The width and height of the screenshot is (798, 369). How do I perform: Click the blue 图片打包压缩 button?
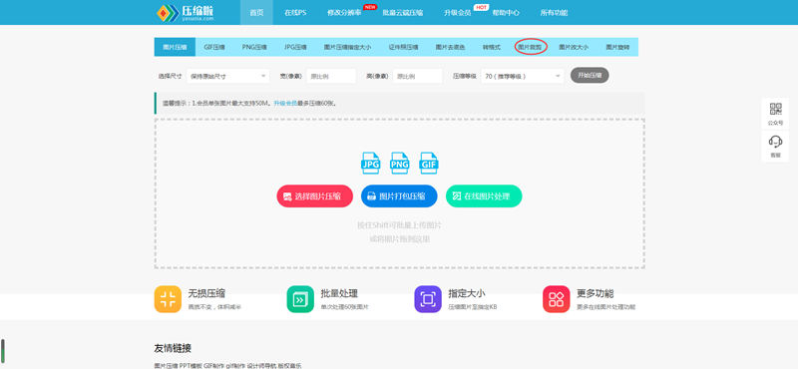(x=400, y=195)
